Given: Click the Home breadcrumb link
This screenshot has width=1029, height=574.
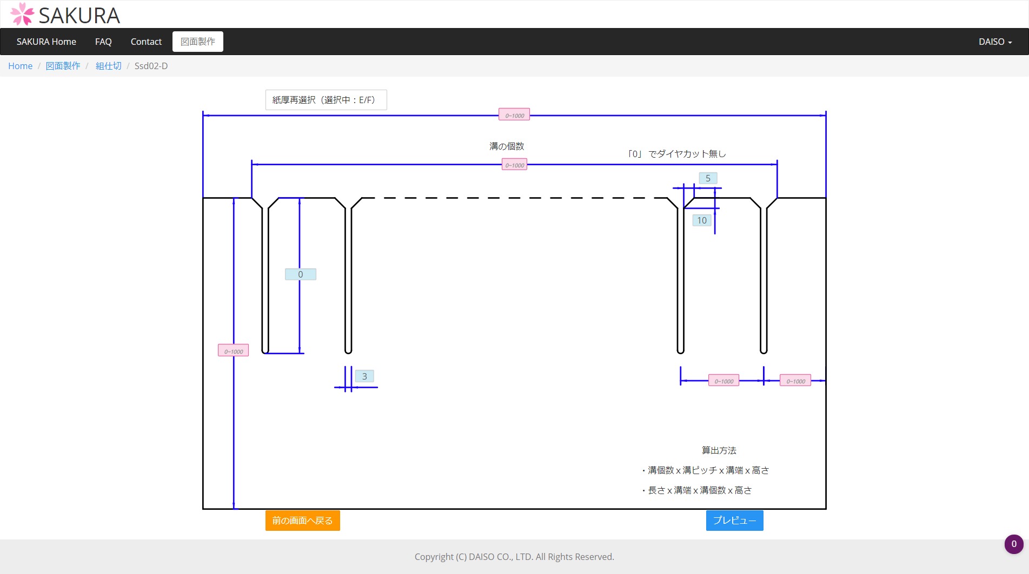Looking at the screenshot, I should (x=20, y=66).
